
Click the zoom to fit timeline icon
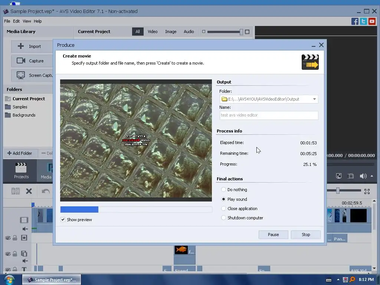coord(367,191)
